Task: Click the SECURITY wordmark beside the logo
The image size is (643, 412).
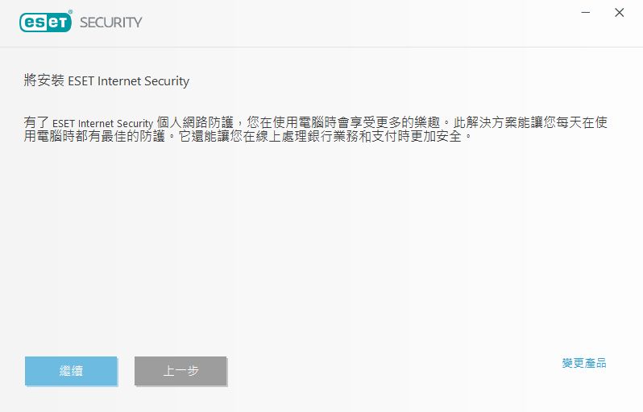Action: [110, 23]
